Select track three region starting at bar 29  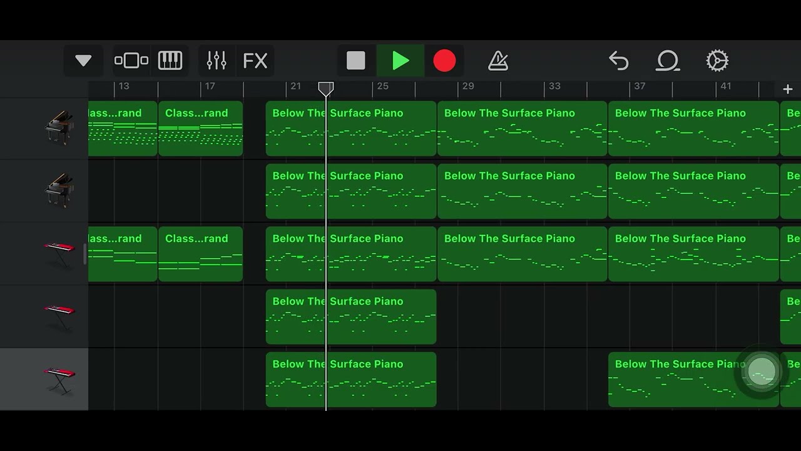(x=522, y=254)
